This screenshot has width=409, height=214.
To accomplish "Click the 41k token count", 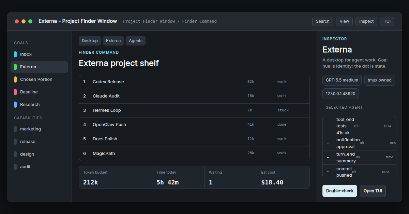I will coord(251,125).
